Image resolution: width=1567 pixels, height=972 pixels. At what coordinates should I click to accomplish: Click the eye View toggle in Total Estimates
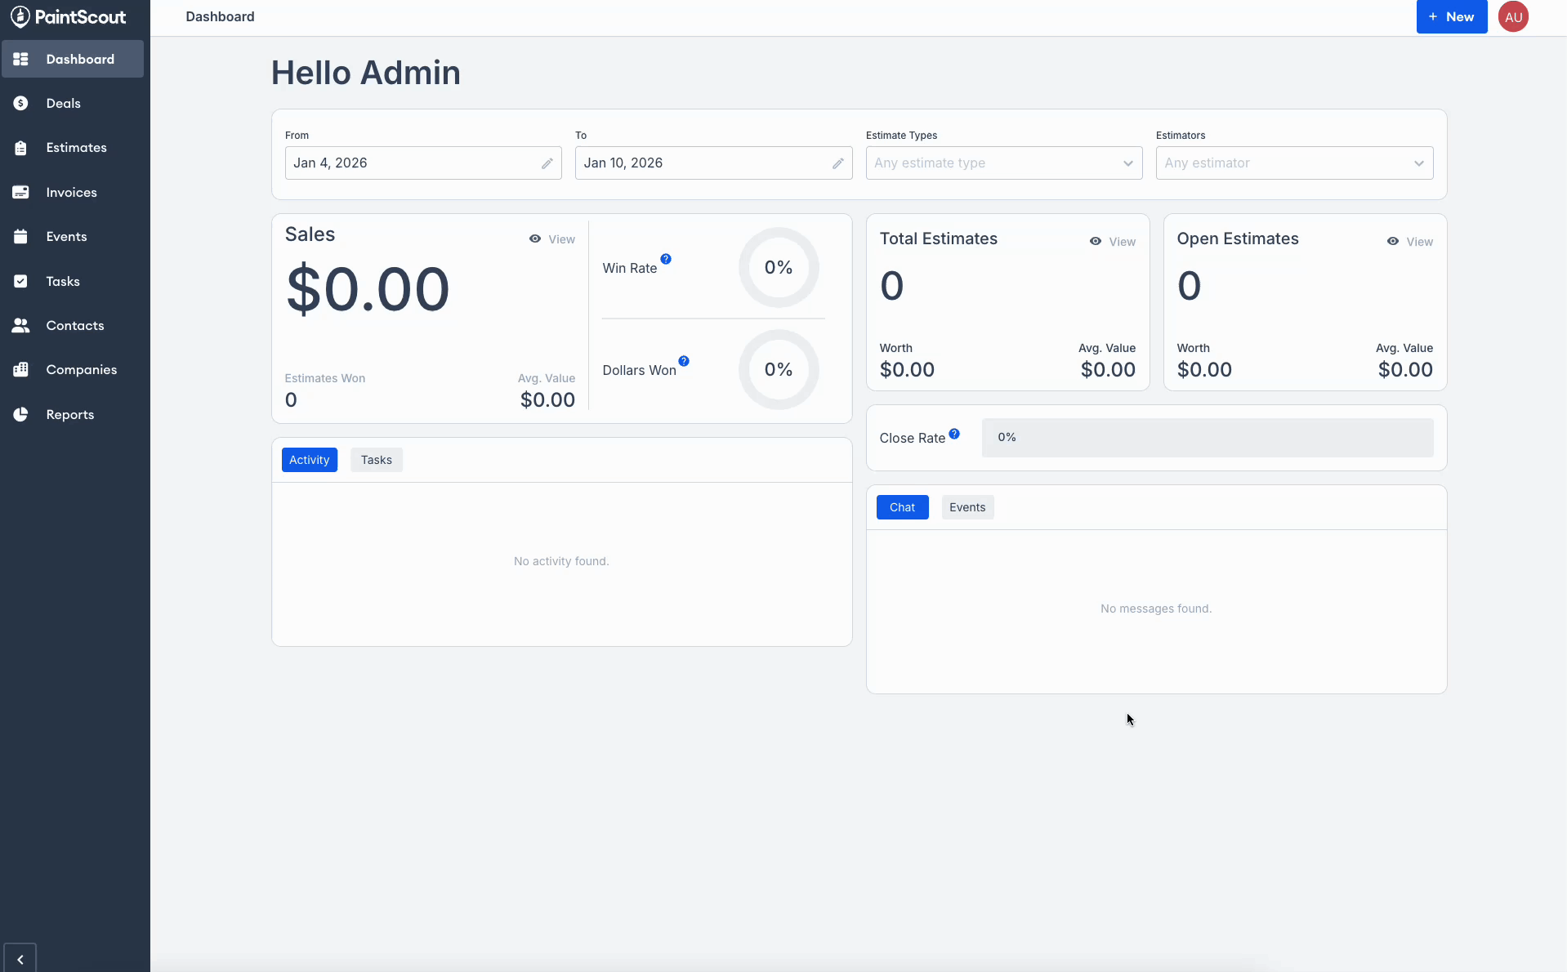click(x=1113, y=242)
